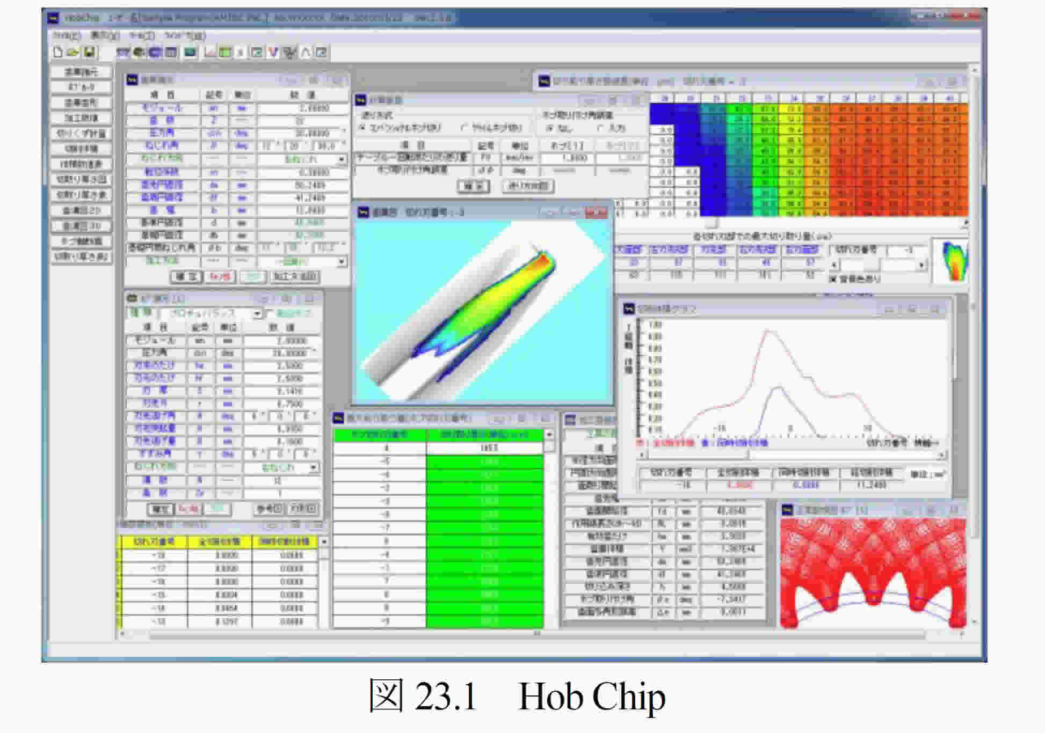Click the toolbar icon just left of the red V
1045x733 pixels.
click(257, 52)
